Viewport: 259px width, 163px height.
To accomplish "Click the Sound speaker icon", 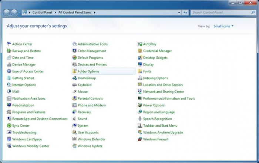I will (x=74, y=119).
